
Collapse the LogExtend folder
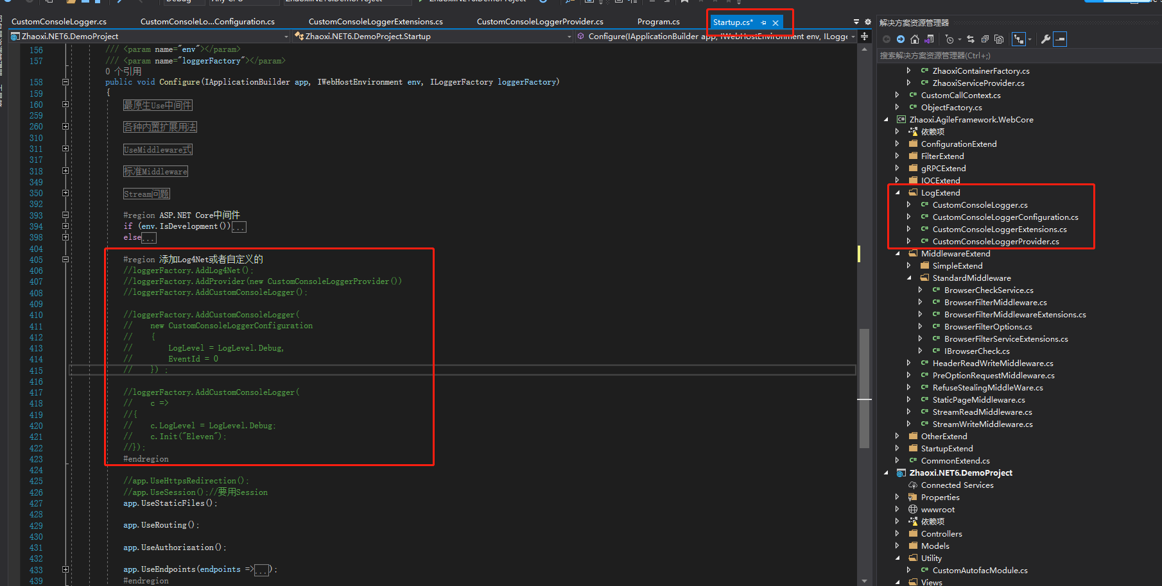[x=898, y=193]
